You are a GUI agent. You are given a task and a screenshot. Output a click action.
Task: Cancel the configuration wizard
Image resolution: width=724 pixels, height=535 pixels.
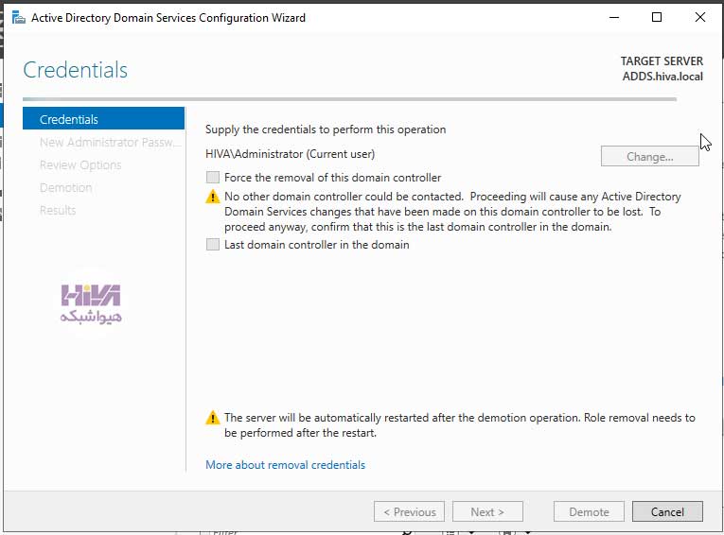point(667,511)
